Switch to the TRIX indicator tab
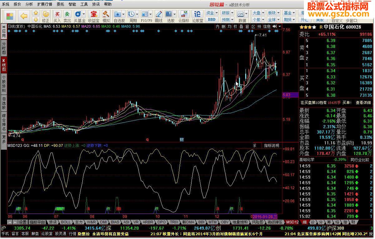The height and width of the screenshot is (239, 375). pyautogui.click(x=174, y=222)
